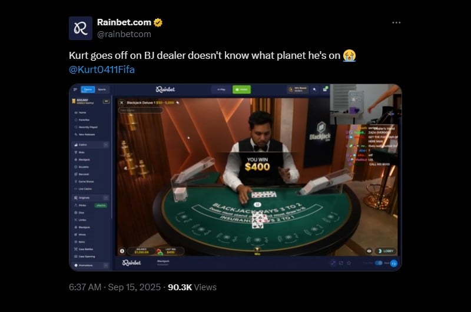Toggle the eye visibility button near Lobby

(x=369, y=251)
